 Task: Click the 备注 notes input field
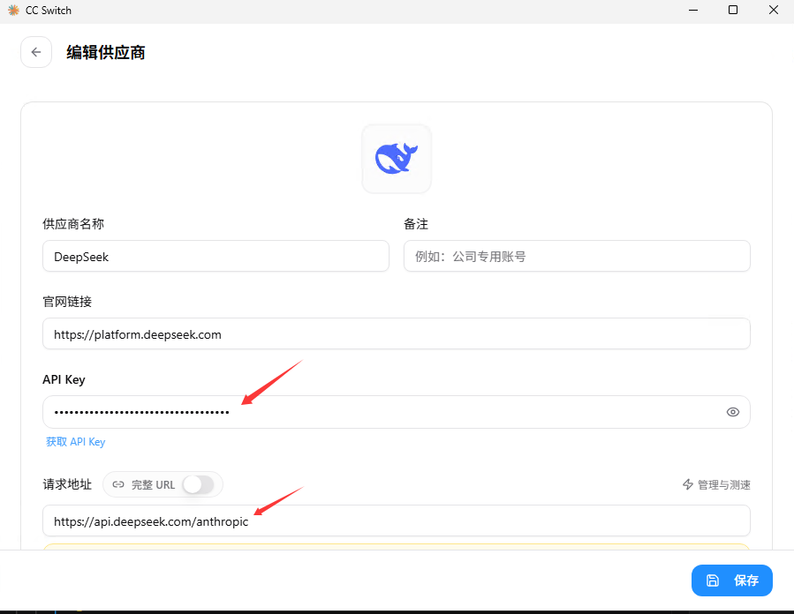pos(577,257)
